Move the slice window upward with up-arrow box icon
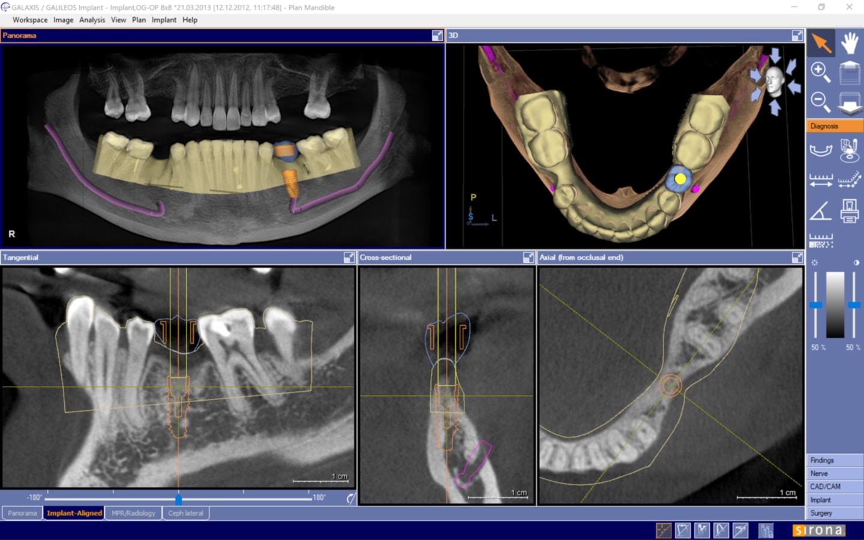 (849, 72)
